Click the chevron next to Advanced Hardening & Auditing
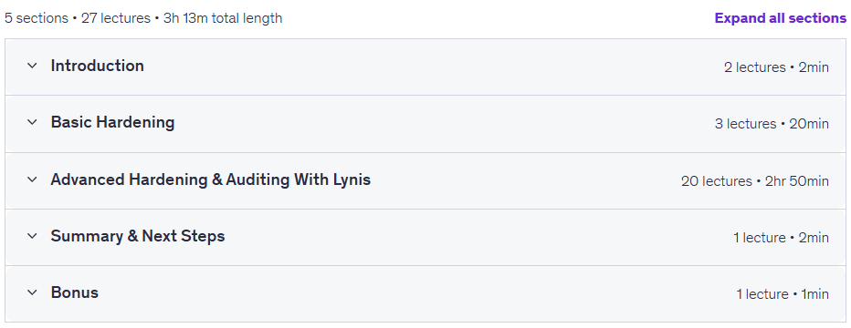This screenshot has width=851, height=328. click(32, 179)
